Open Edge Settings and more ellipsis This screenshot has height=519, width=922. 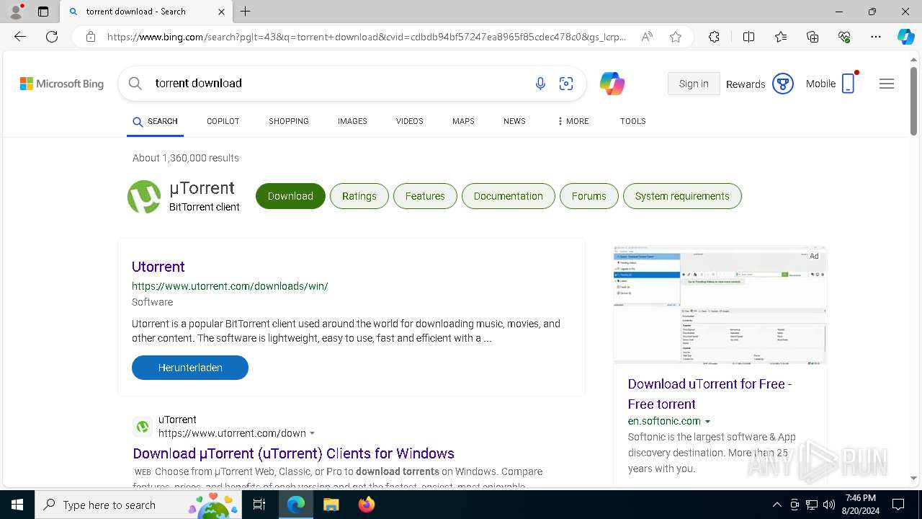(x=876, y=37)
